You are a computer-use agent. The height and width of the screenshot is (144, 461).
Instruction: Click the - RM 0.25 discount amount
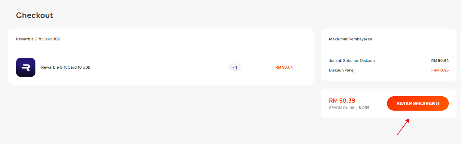[439, 70]
